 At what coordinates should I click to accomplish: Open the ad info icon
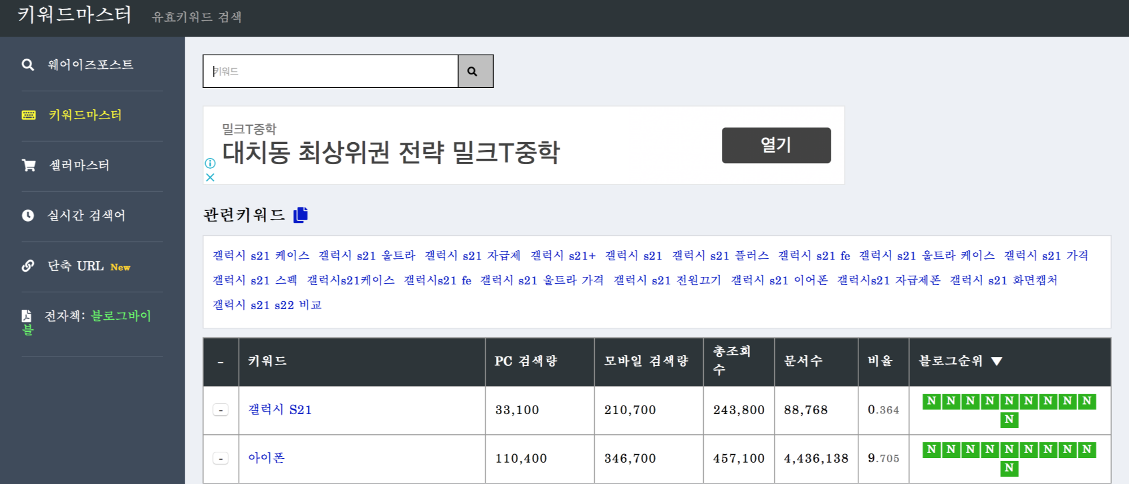click(210, 164)
